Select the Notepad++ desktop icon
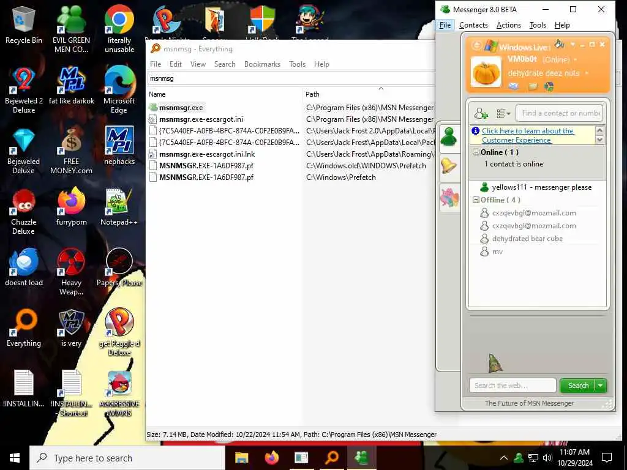 (119, 207)
